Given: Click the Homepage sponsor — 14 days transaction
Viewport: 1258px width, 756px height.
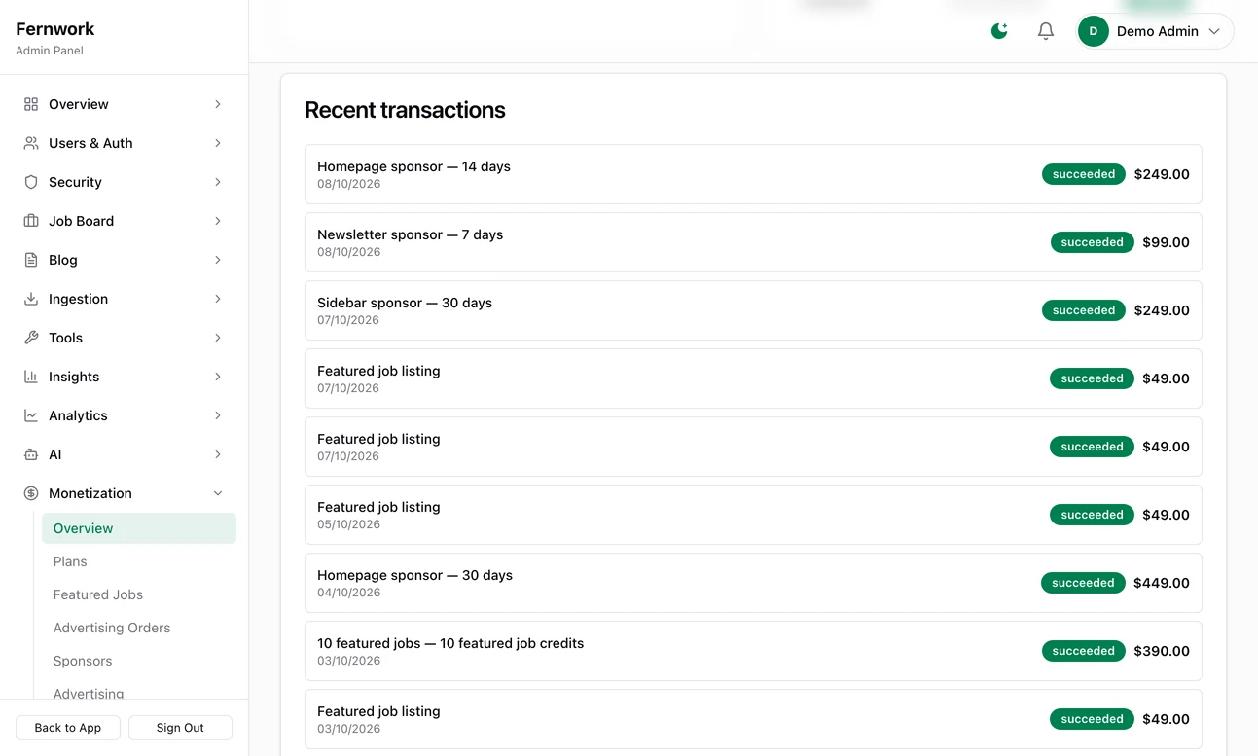Looking at the screenshot, I should pos(753,174).
